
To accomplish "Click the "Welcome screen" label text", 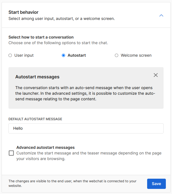I will (x=136, y=55).
